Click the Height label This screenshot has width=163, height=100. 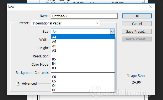44,48
